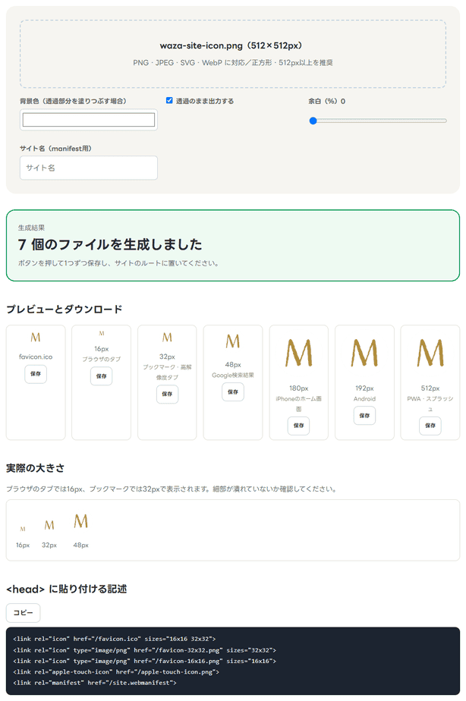Click the 'iPhoneのホーム画面' caption
This screenshot has width=466, height=701.
tap(299, 404)
